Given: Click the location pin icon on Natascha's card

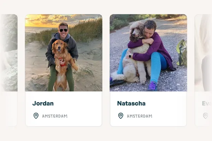Looking at the screenshot, I should coord(121,116).
